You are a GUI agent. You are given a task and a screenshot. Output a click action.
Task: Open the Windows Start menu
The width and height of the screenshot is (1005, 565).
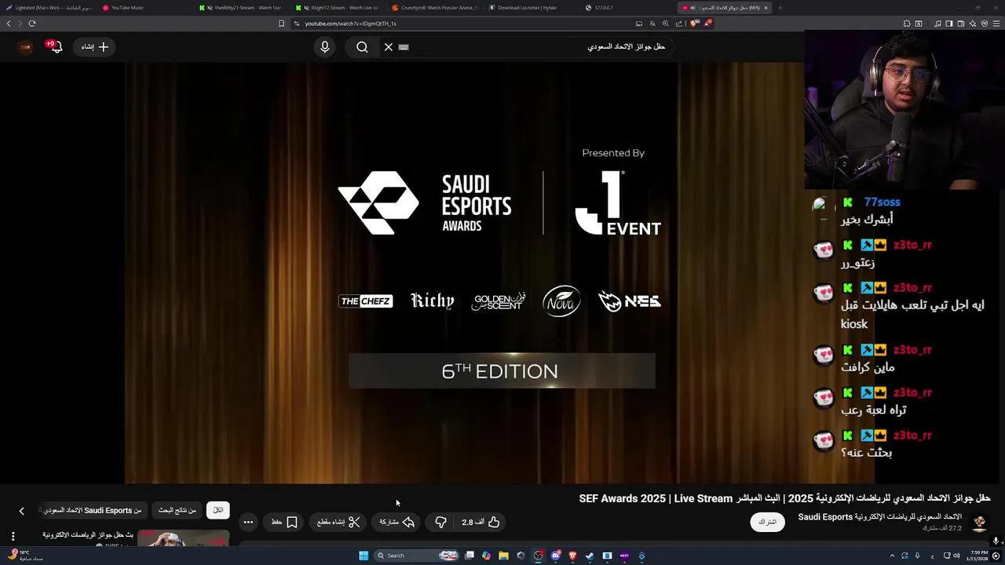coord(364,556)
